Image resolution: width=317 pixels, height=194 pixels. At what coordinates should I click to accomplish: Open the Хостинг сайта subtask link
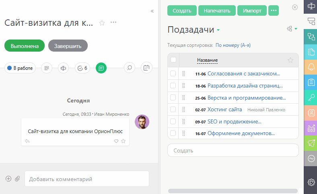coord(224,110)
